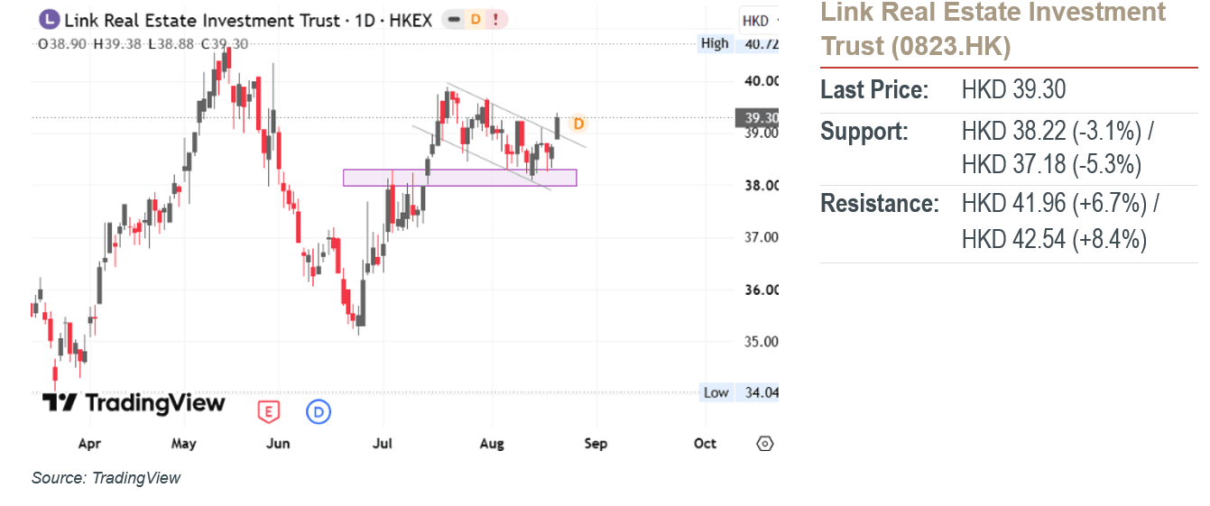Click the Last Price value HKD 39.30
This screenshot has height=506, width=1210.
pyautogui.click(x=1014, y=89)
